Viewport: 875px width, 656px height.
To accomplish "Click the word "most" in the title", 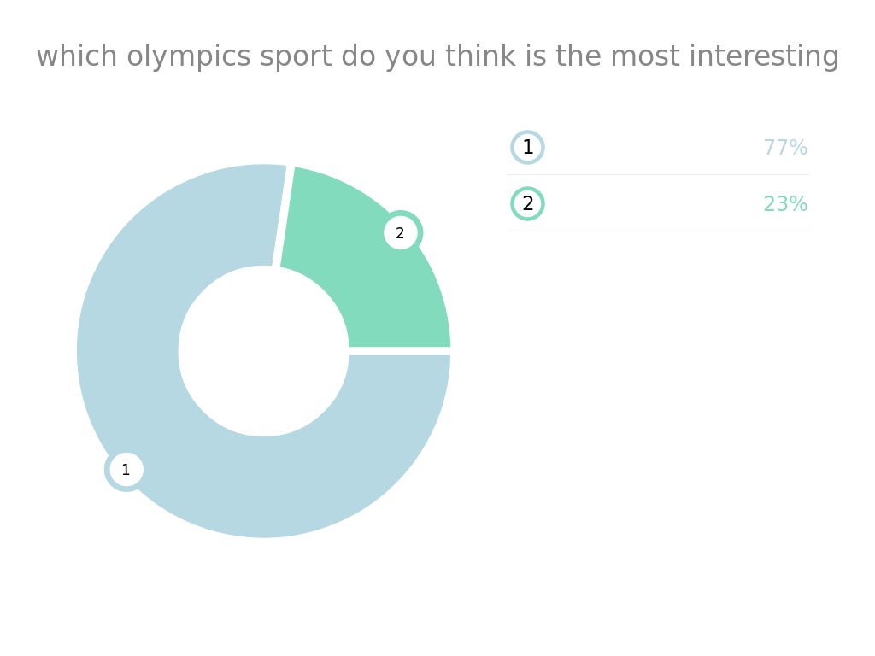I will 645,57.
